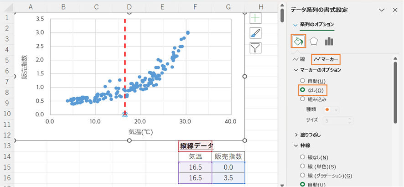The width and height of the screenshot is (404, 187).
Task: Select column D header
Action: tap(129, 7)
